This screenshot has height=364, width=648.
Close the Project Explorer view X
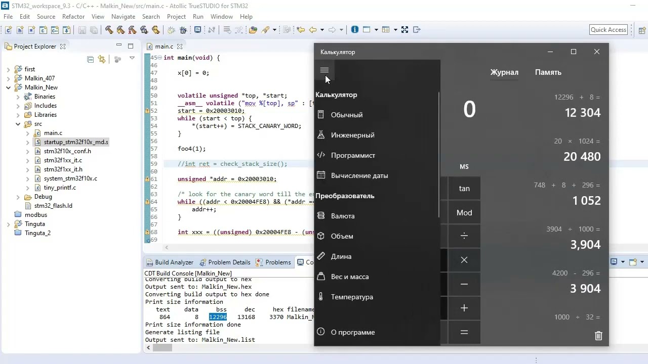click(63, 47)
